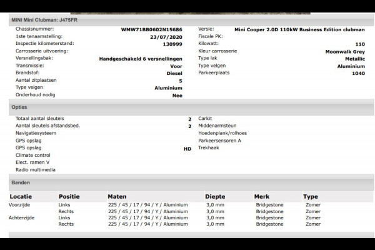The image size is (375, 250).
Task: Click the Maten column header
Action: point(117,196)
